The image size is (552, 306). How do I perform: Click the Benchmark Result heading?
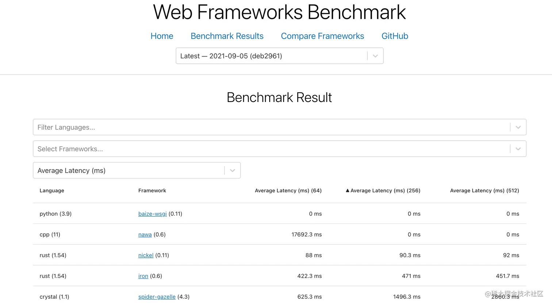pos(279,97)
